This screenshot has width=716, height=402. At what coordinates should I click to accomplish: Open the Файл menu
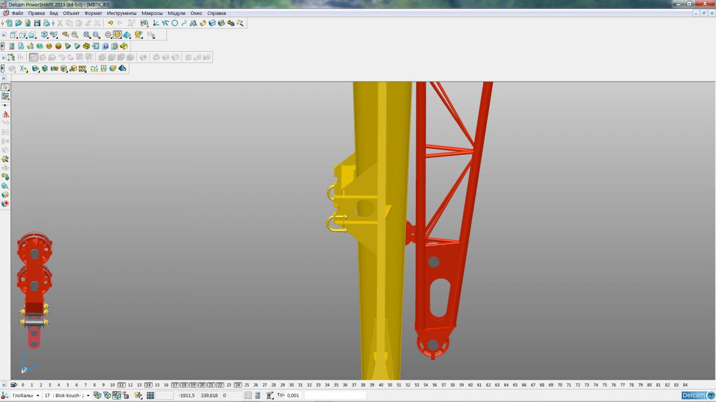pyautogui.click(x=17, y=13)
